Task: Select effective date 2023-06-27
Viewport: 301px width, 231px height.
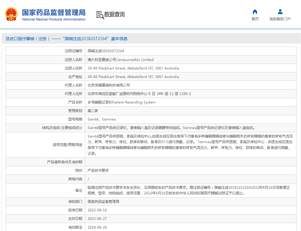Action: click(x=97, y=218)
